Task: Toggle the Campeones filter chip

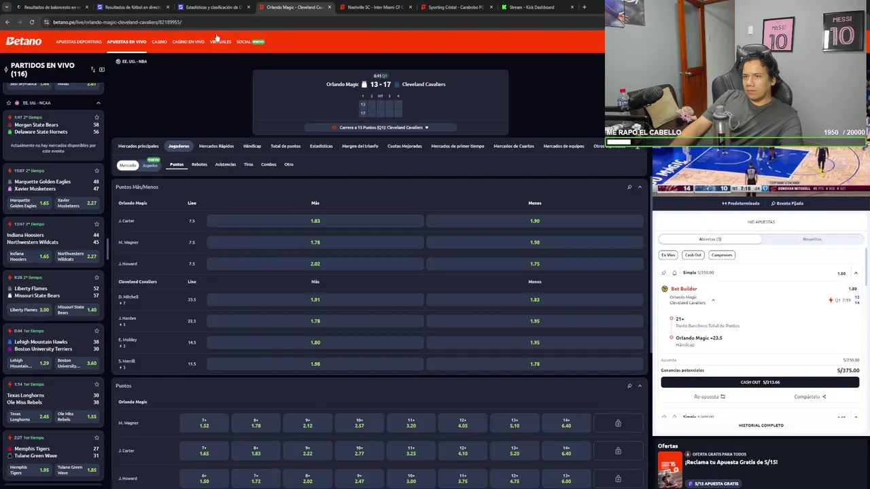Action: click(722, 255)
